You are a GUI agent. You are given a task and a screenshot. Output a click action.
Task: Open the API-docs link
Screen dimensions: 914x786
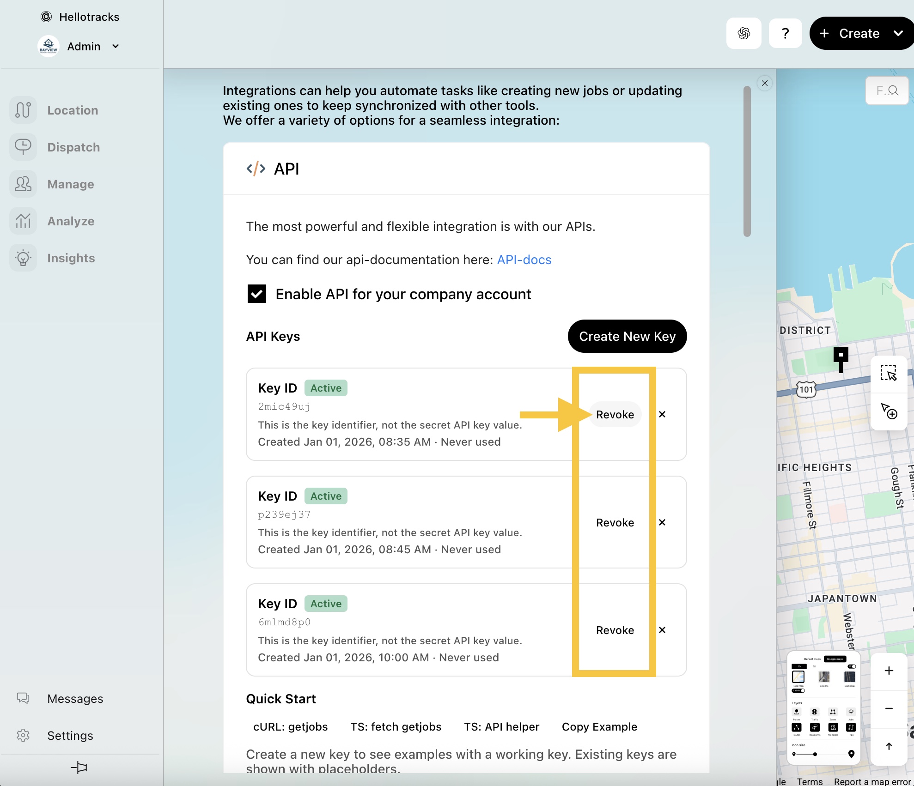coord(524,260)
